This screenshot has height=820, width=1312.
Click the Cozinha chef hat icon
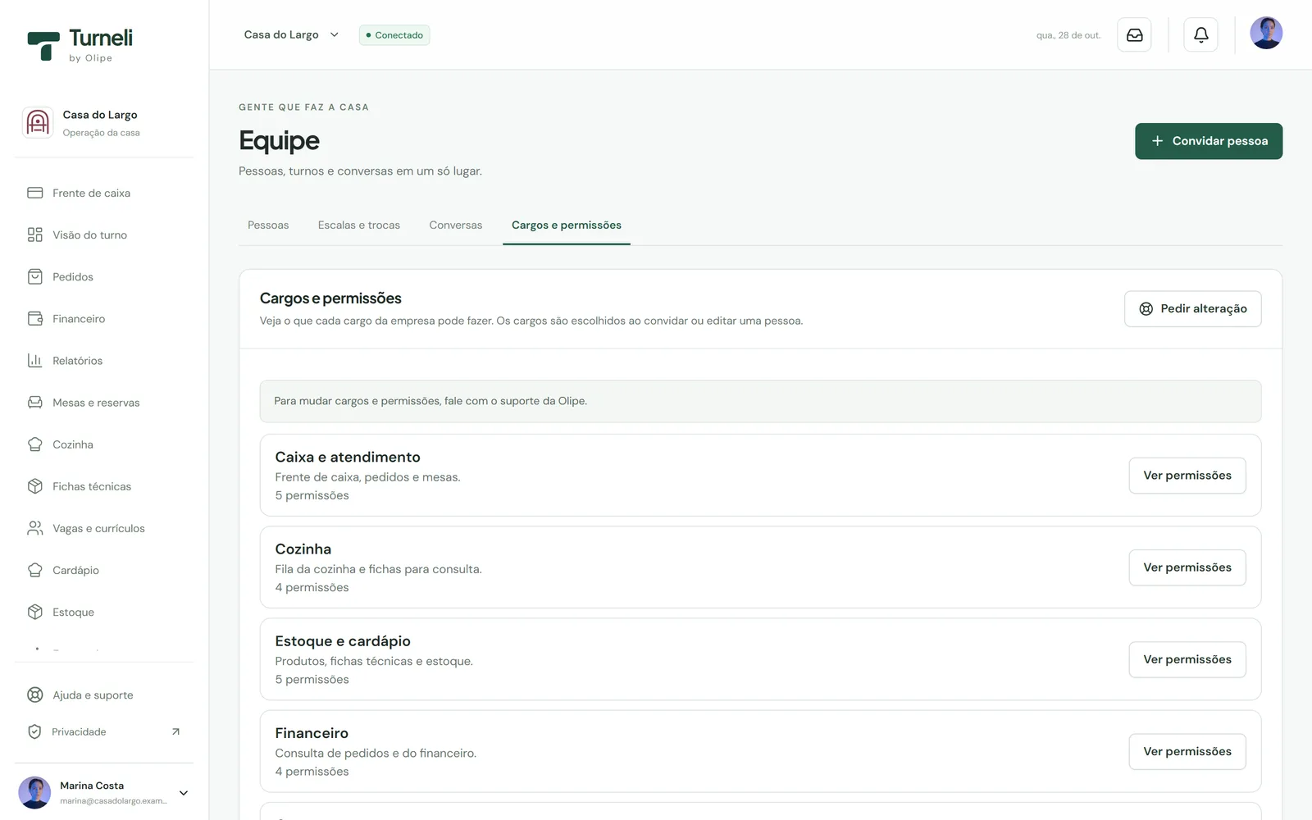pyautogui.click(x=35, y=444)
